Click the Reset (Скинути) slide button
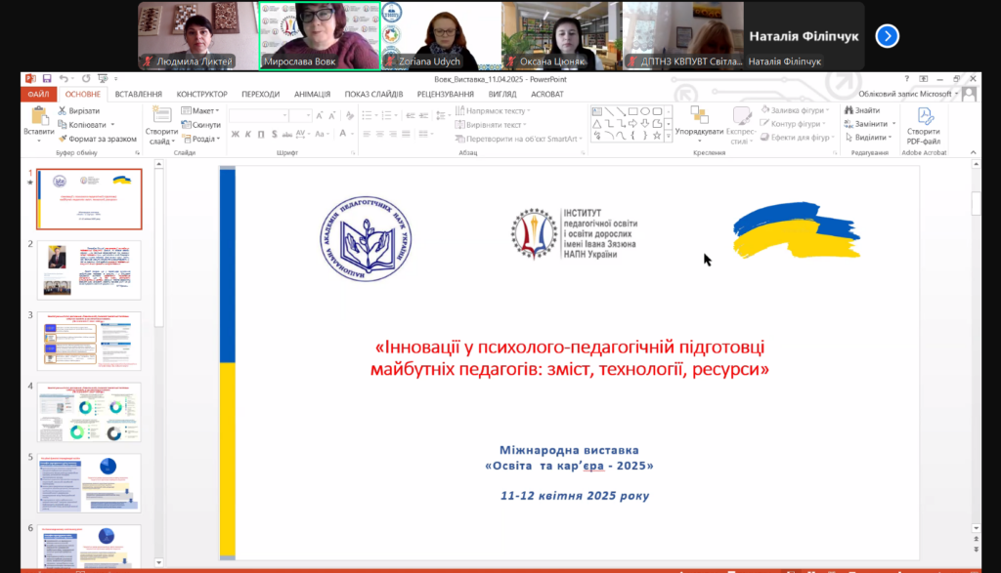1001x573 pixels. 204,125
